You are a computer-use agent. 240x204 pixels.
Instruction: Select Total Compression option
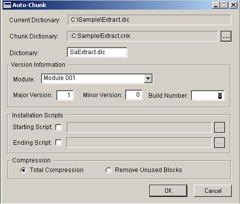pyautogui.click(x=23, y=170)
